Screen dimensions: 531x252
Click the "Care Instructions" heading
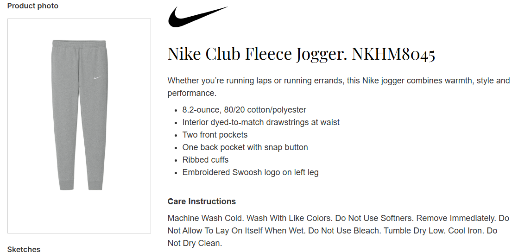click(202, 202)
